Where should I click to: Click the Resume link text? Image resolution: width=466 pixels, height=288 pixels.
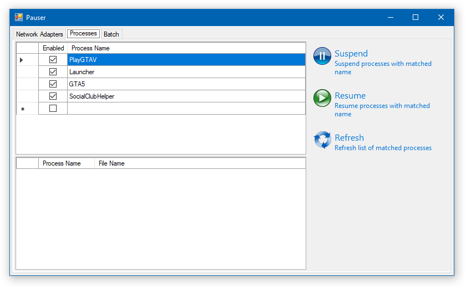pyautogui.click(x=350, y=95)
